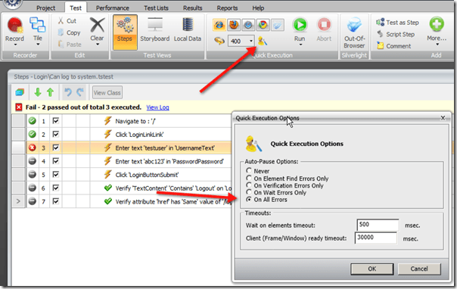This screenshot has width=457, height=289.
Task: Click the execution delay icon beside 400
Action: pyautogui.click(x=219, y=41)
